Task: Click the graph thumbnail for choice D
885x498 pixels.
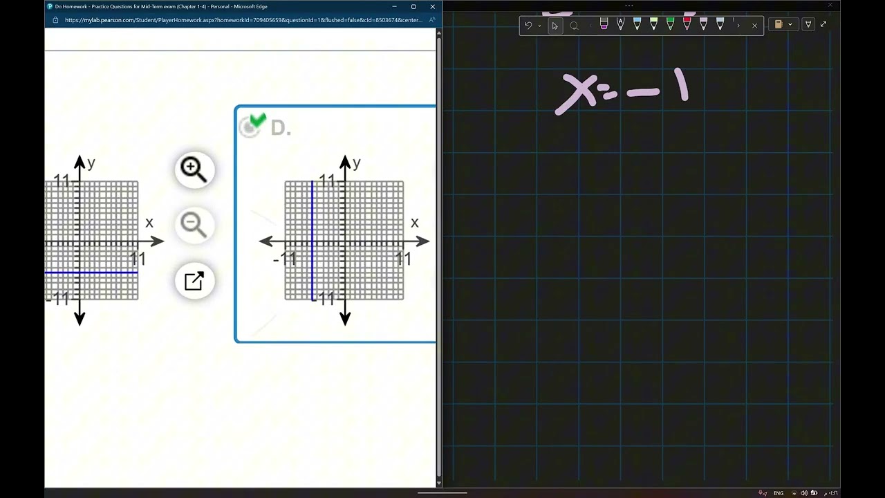Action: (x=344, y=241)
